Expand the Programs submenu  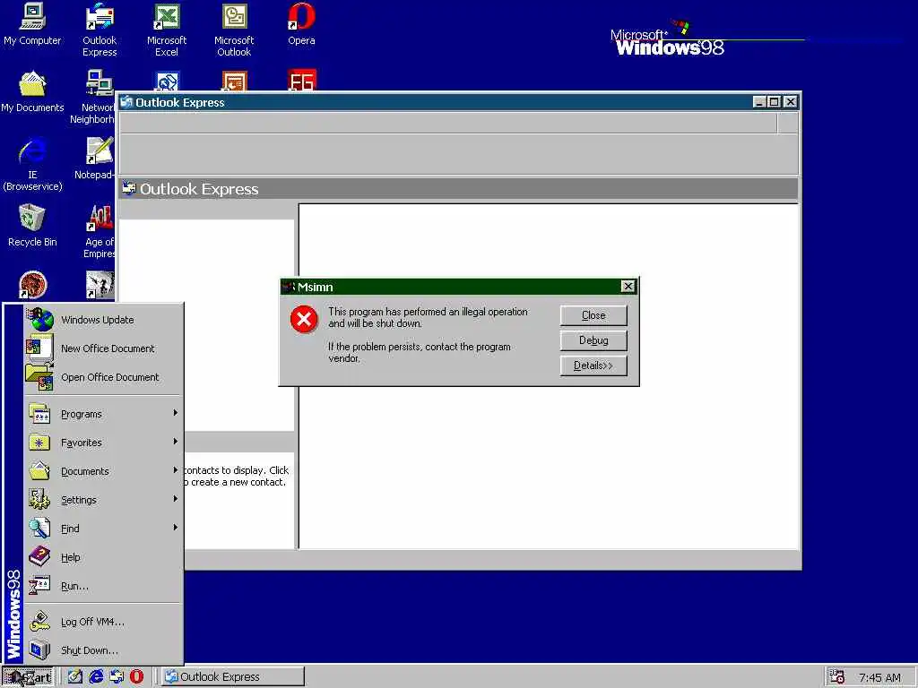coord(104,414)
